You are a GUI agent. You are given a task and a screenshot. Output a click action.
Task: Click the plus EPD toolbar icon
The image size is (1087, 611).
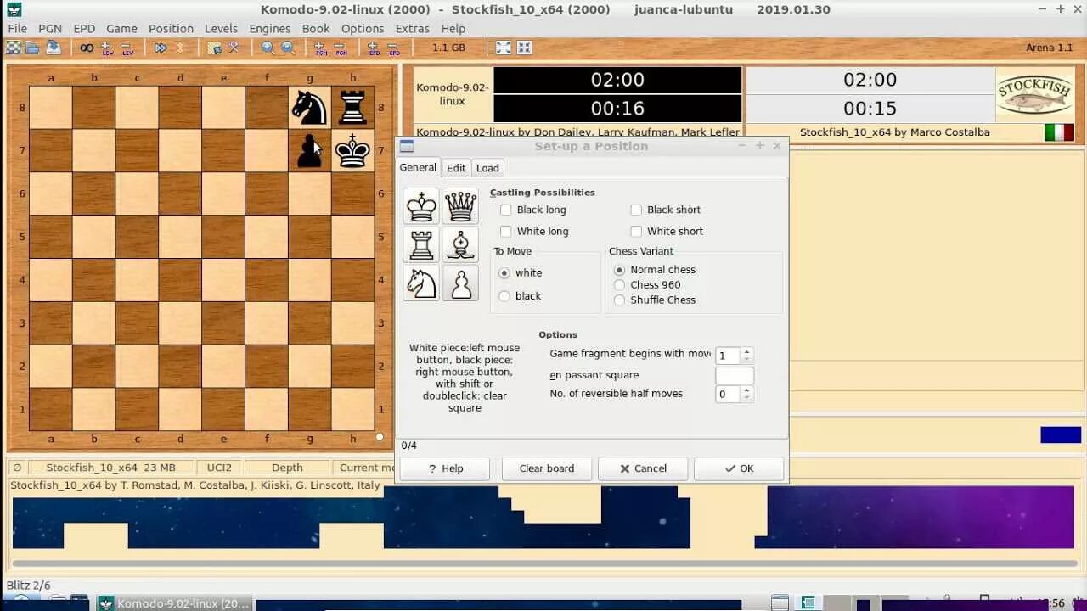[x=374, y=48]
